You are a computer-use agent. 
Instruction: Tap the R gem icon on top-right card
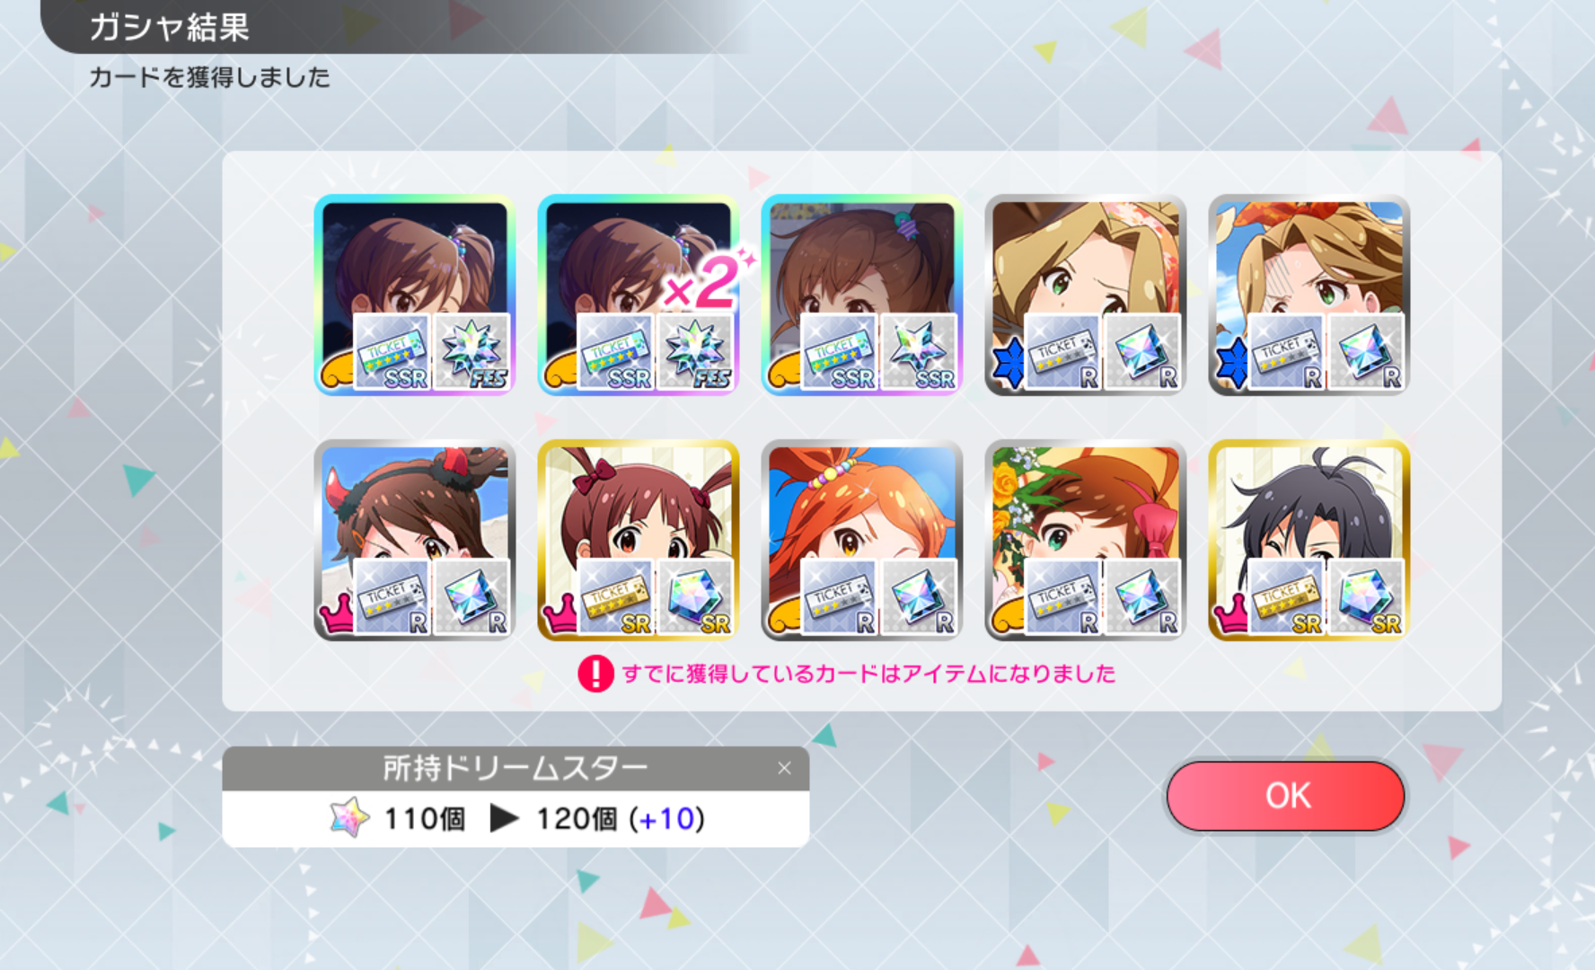(x=1366, y=351)
